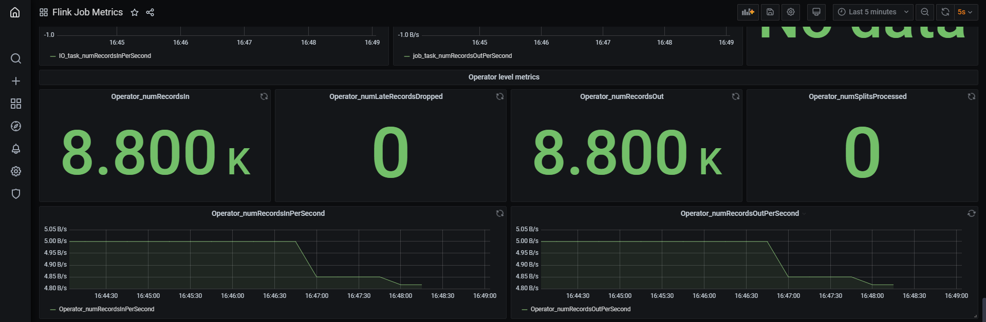Toggle job_task_numRecordsOutPerSecond legend series
986x322 pixels.
[x=462, y=56]
